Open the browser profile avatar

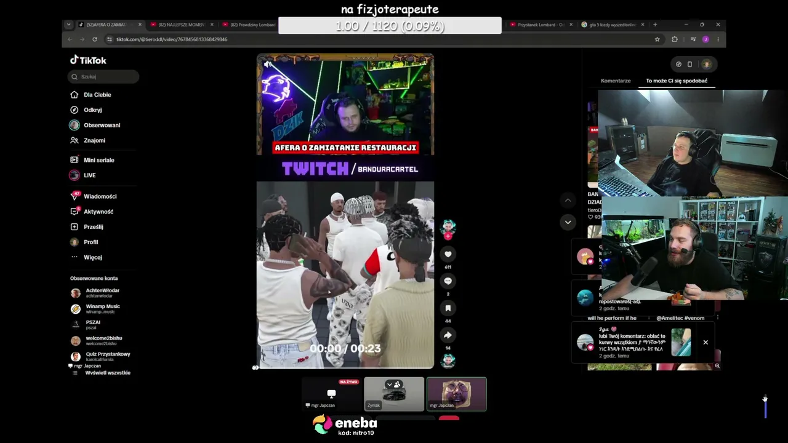click(x=706, y=39)
